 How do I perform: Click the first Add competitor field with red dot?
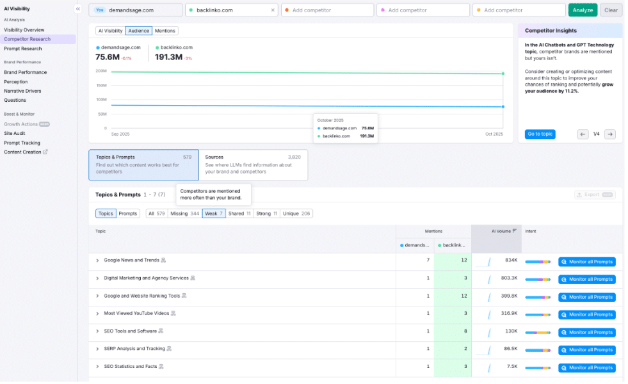[x=329, y=10]
